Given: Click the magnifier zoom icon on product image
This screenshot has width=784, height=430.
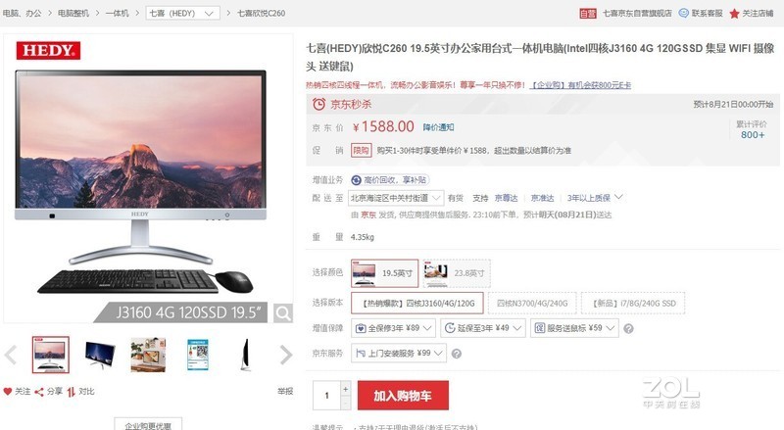Looking at the screenshot, I should pos(282,313).
